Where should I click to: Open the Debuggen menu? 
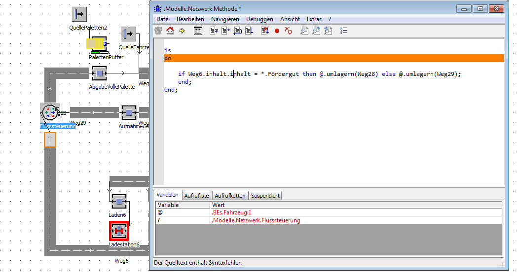(259, 19)
